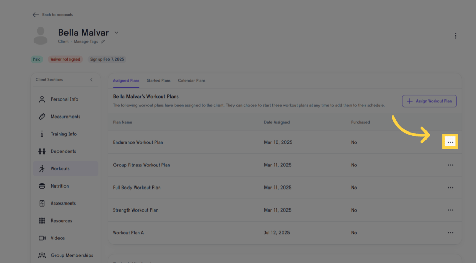Switch to the Started Plans tab
476x263 pixels.
(159, 81)
